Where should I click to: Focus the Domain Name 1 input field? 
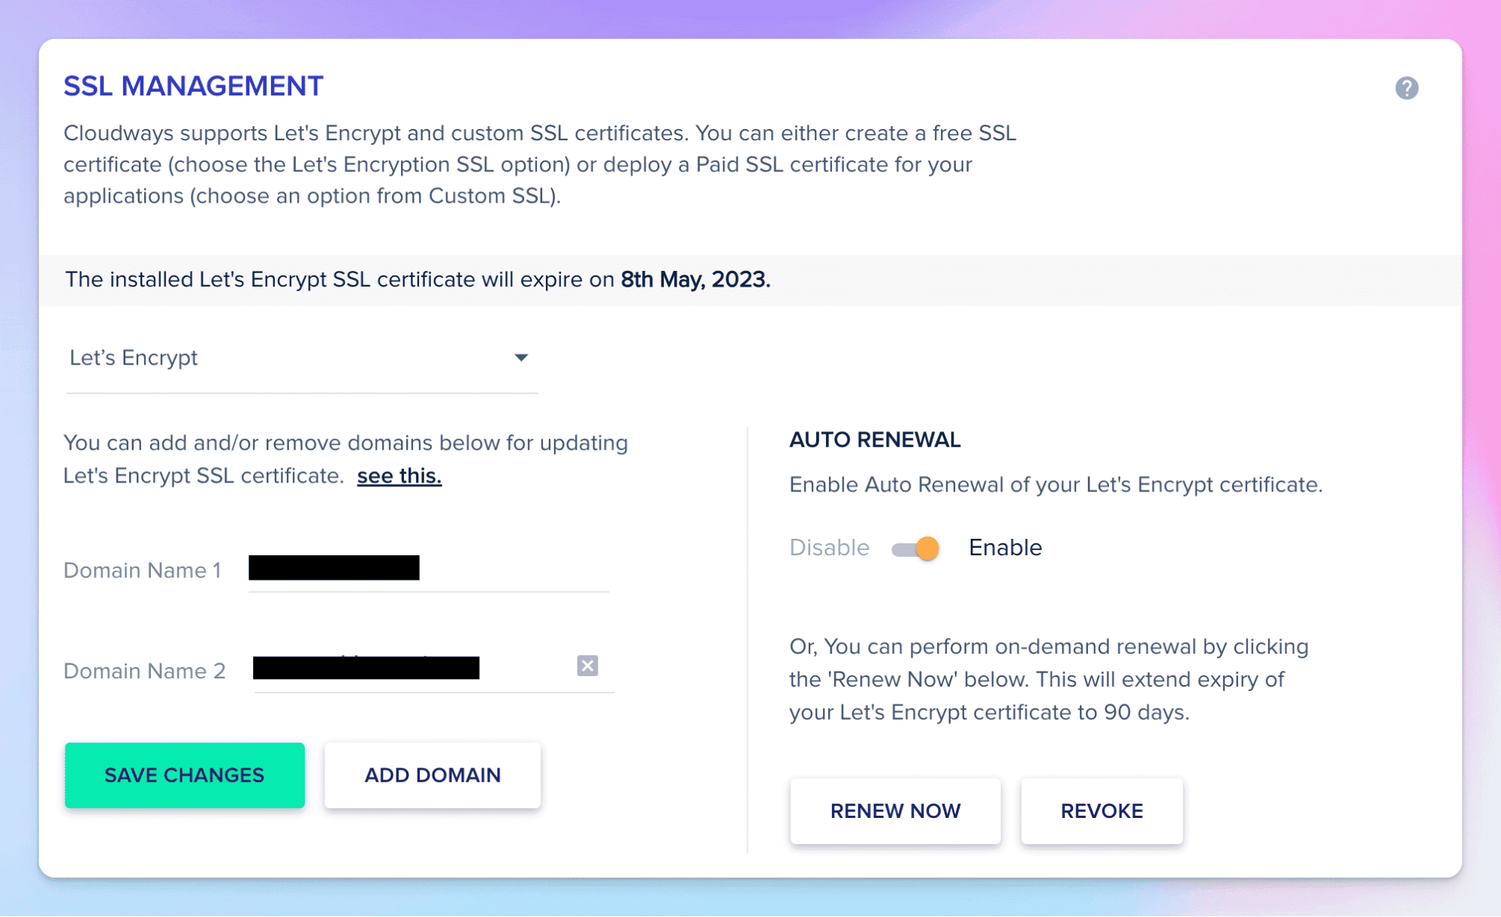(x=428, y=569)
